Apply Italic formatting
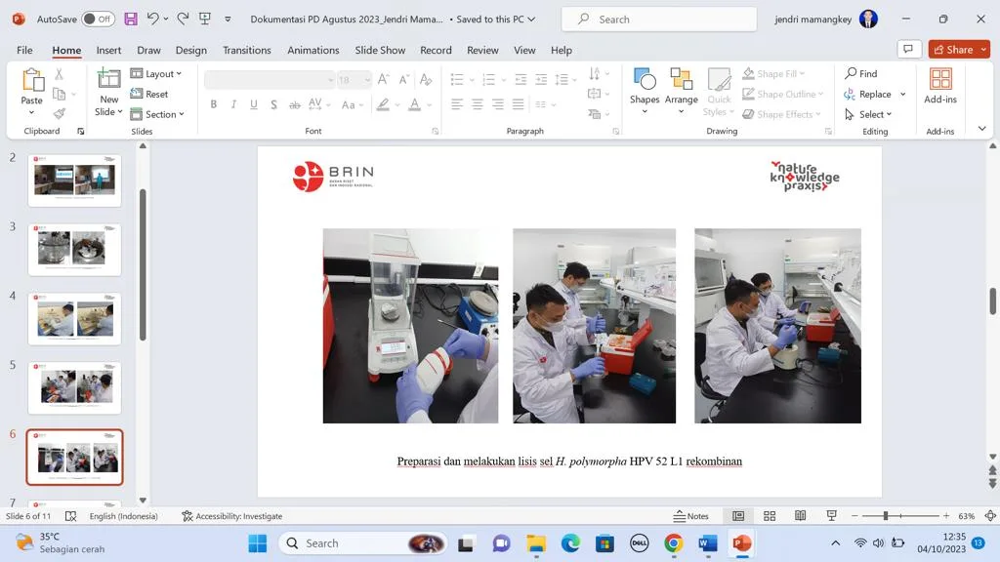Image resolution: width=1000 pixels, height=562 pixels. click(x=233, y=104)
